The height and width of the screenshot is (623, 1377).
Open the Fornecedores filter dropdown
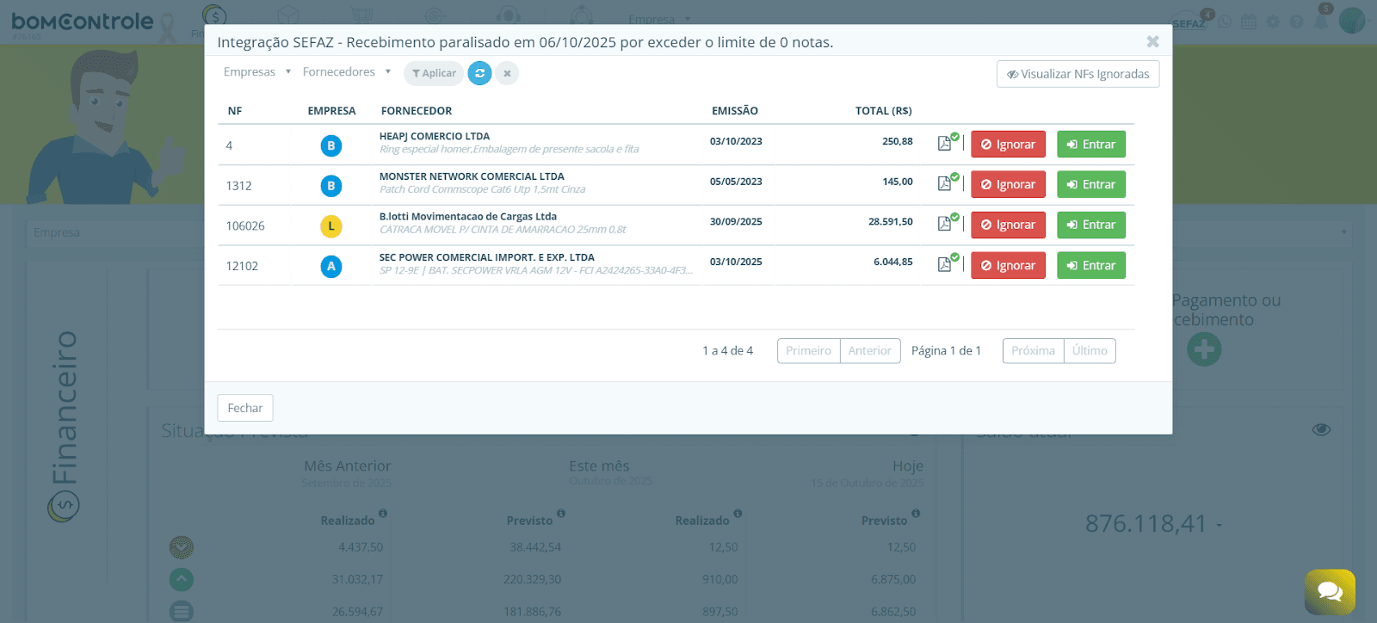click(x=347, y=72)
